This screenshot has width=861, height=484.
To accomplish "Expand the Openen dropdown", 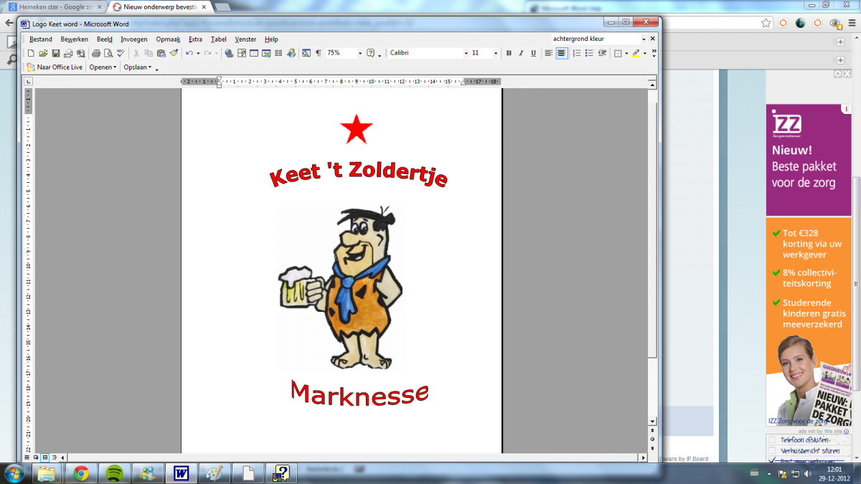I will (103, 67).
